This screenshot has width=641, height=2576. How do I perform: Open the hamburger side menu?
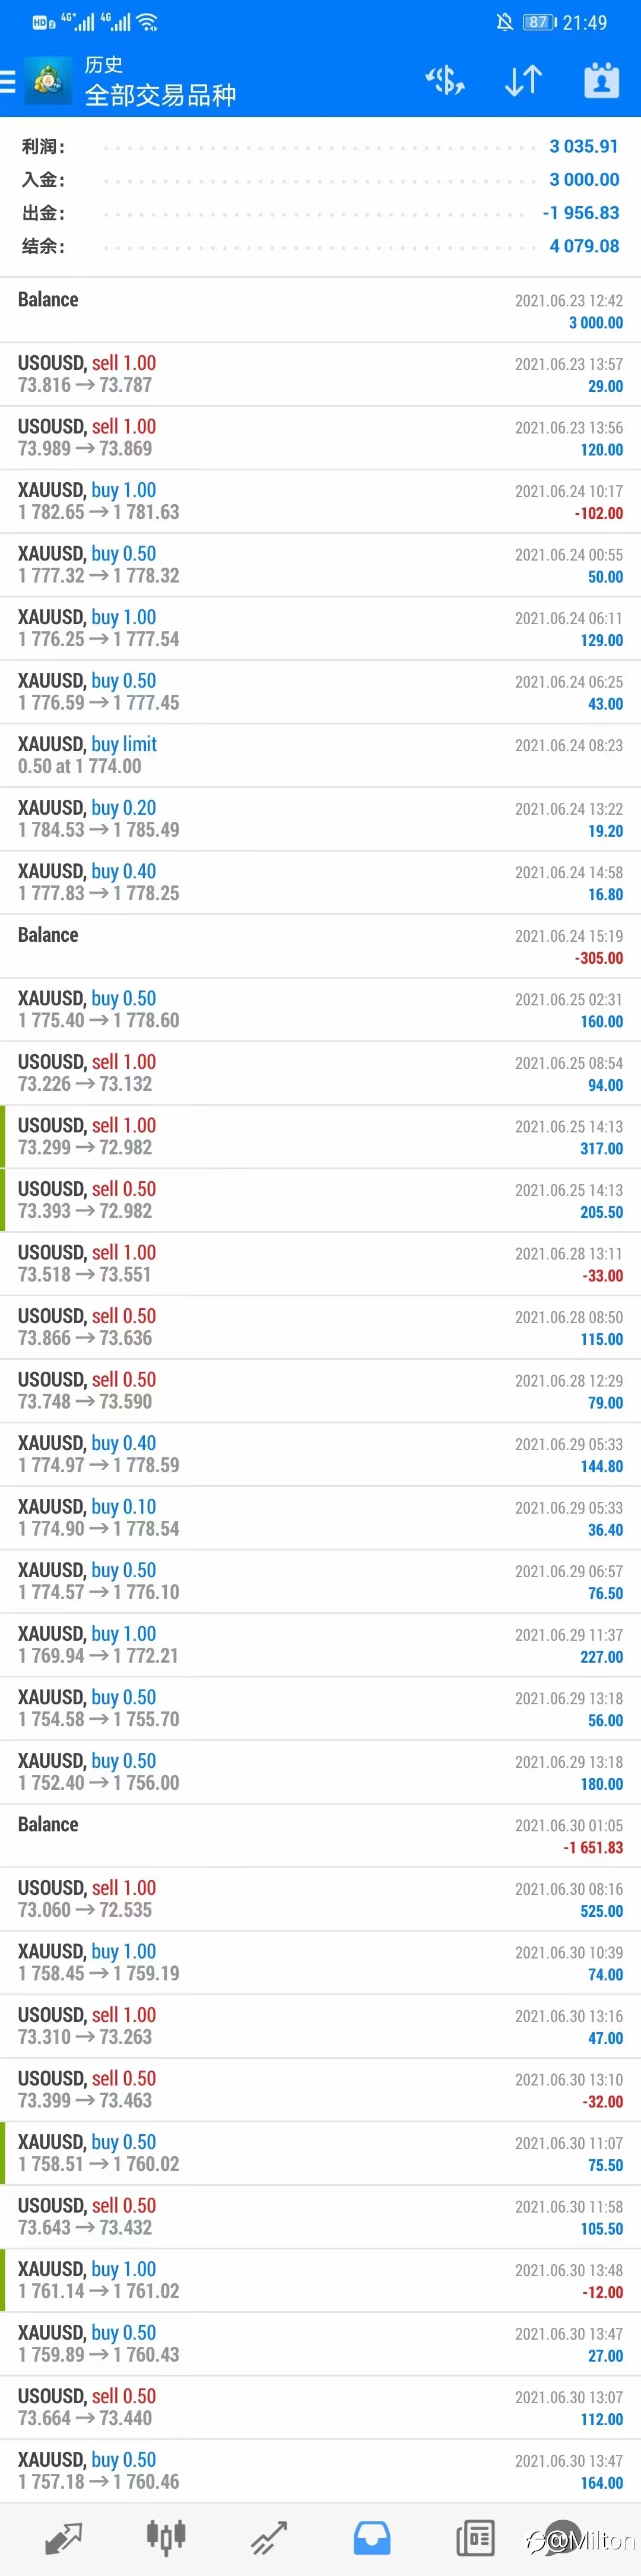pos(7,81)
